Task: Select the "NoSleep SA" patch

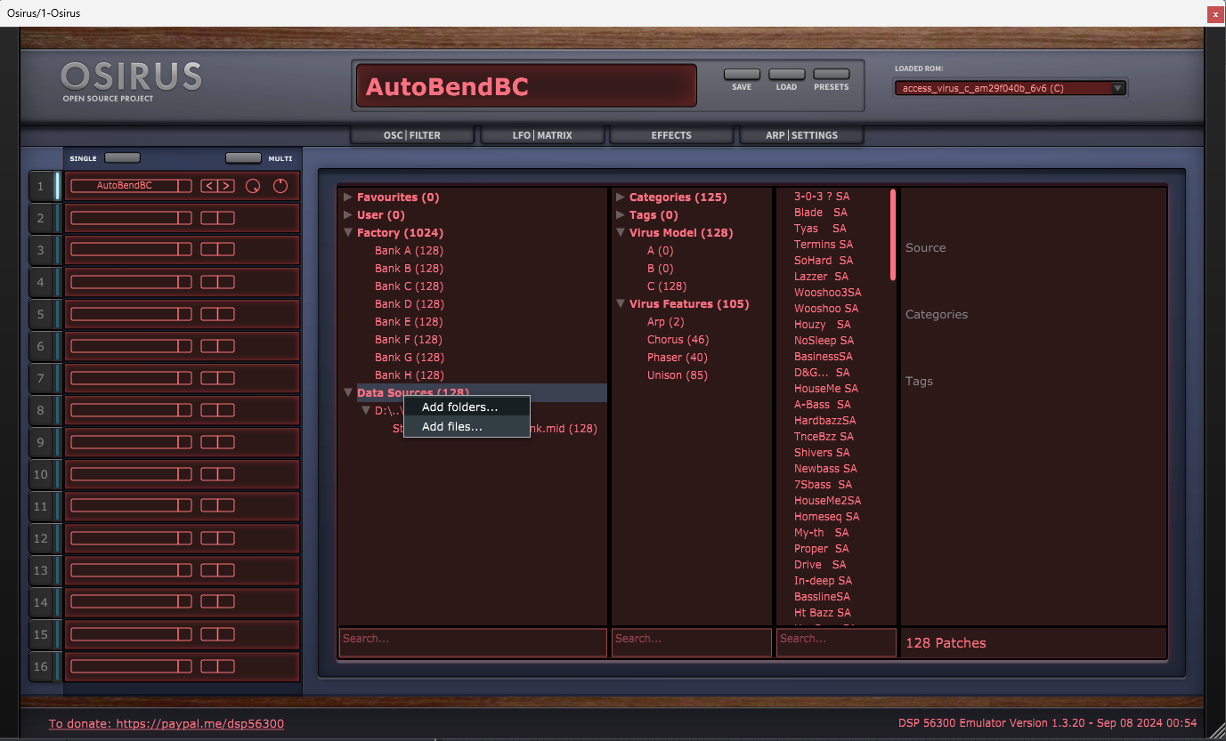Action: pyautogui.click(x=824, y=341)
